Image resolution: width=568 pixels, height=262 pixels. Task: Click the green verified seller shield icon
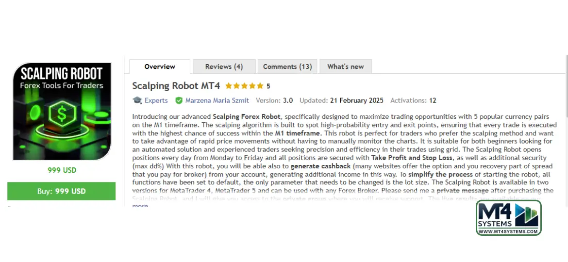tap(179, 100)
